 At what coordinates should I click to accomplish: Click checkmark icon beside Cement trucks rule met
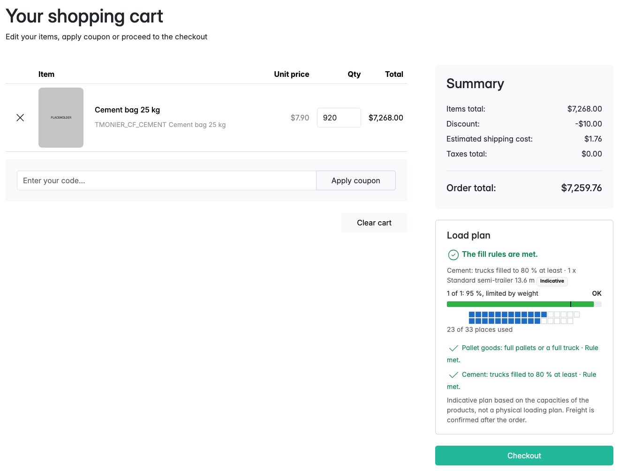click(453, 375)
